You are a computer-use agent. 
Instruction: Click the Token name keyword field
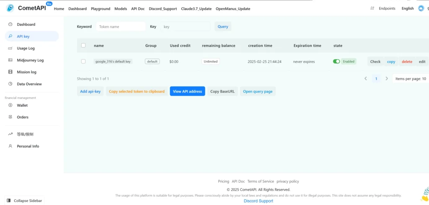pyautogui.click(x=121, y=26)
